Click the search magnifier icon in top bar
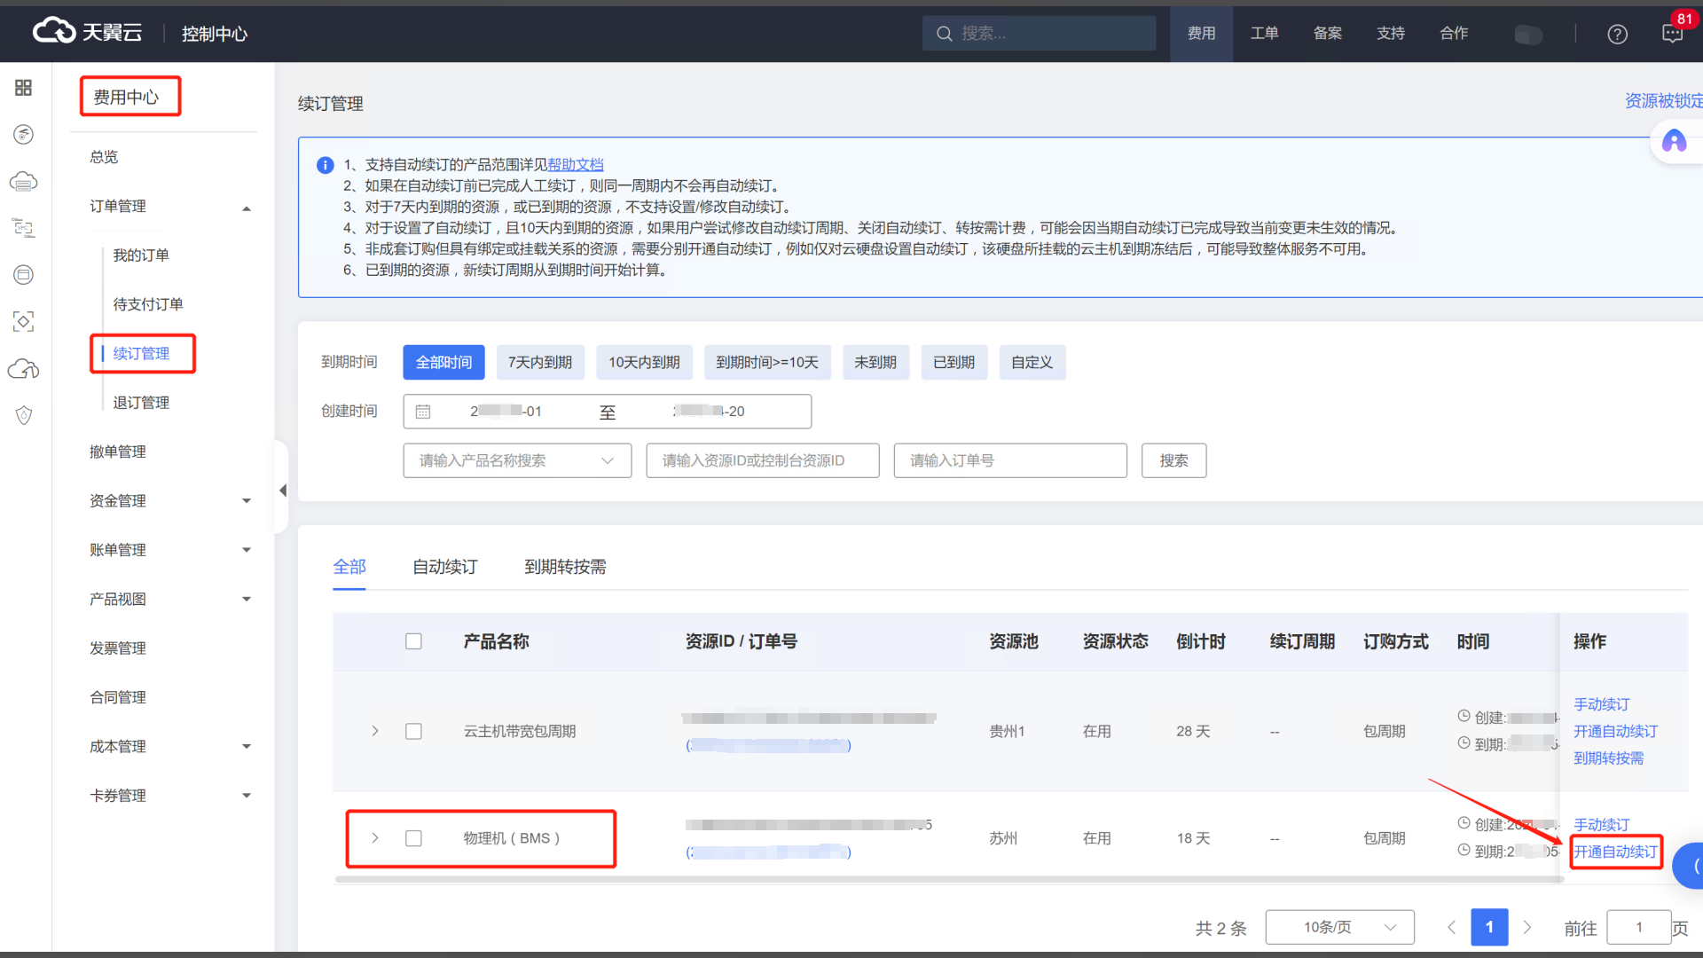This screenshot has height=958, width=1703. pos(945,34)
